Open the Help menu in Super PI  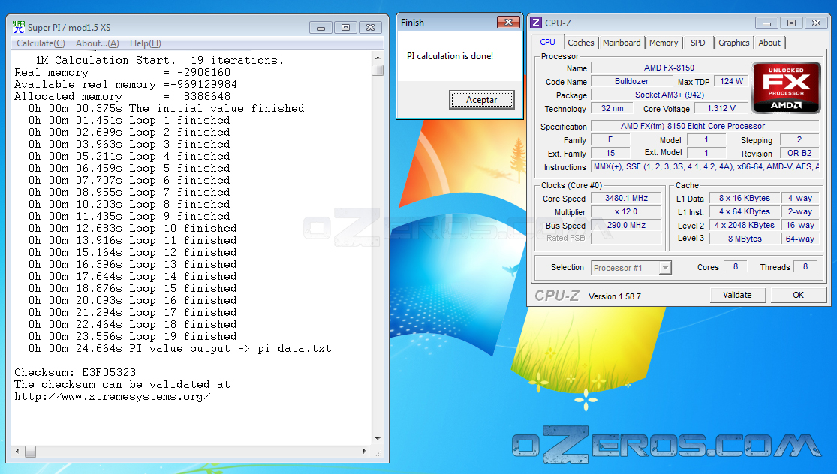(x=145, y=43)
